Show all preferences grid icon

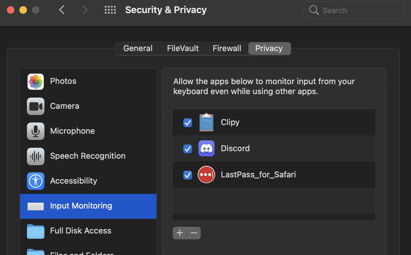coord(110,10)
